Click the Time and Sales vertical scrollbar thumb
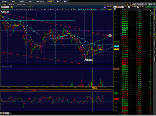 pos(152,14)
